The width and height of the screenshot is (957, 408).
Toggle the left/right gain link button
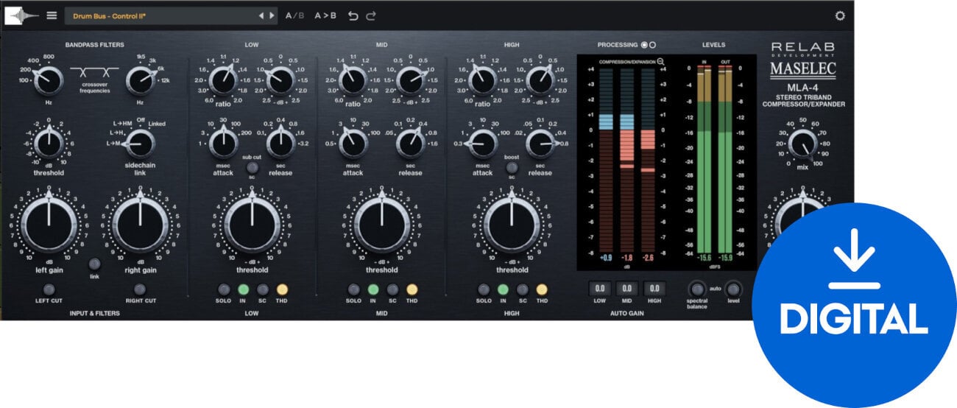[x=94, y=263]
